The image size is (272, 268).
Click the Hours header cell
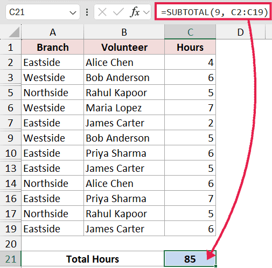coord(190,48)
